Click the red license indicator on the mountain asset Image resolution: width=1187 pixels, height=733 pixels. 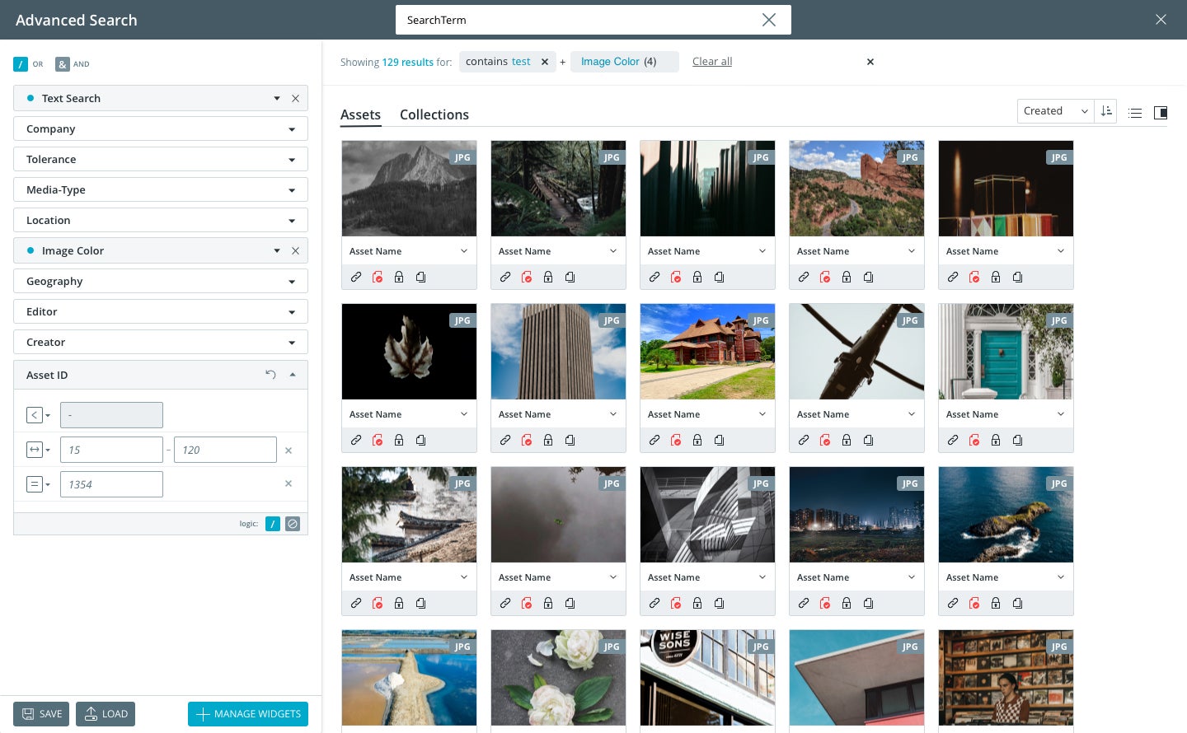pos(378,277)
